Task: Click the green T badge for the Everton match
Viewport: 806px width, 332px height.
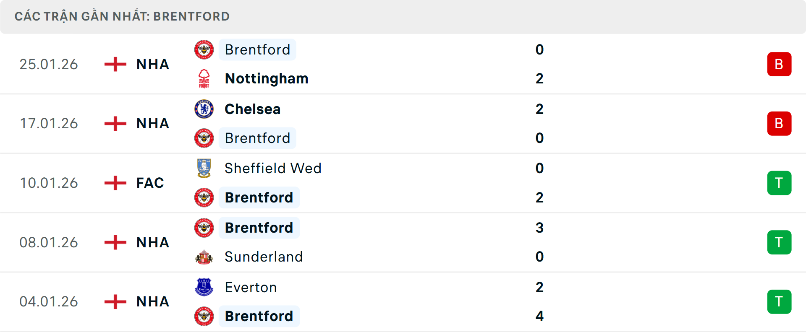Action: click(x=779, y=301)
